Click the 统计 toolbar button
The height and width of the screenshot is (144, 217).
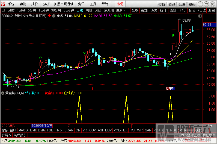(163, 10)
